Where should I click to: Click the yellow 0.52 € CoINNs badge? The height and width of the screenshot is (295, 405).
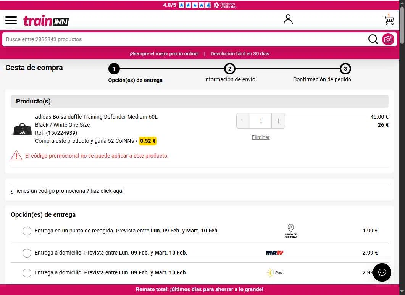148,141
